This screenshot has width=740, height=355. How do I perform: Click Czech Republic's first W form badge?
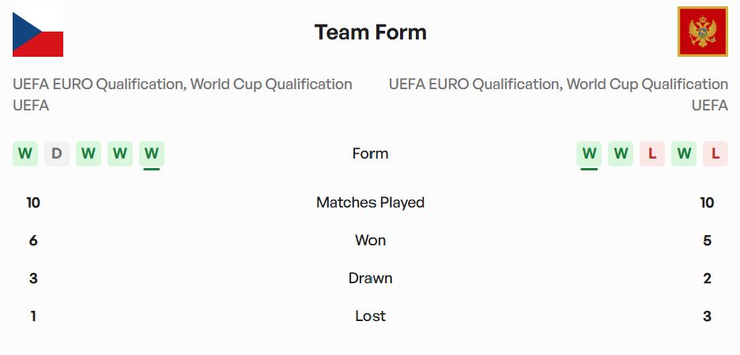pyautogui.click(x=25, y=153)
